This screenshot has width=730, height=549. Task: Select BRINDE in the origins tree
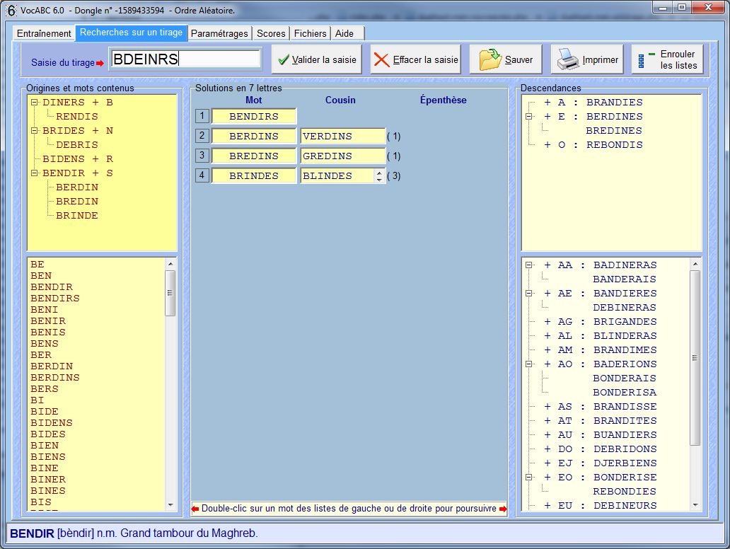[x=77, y=216]
